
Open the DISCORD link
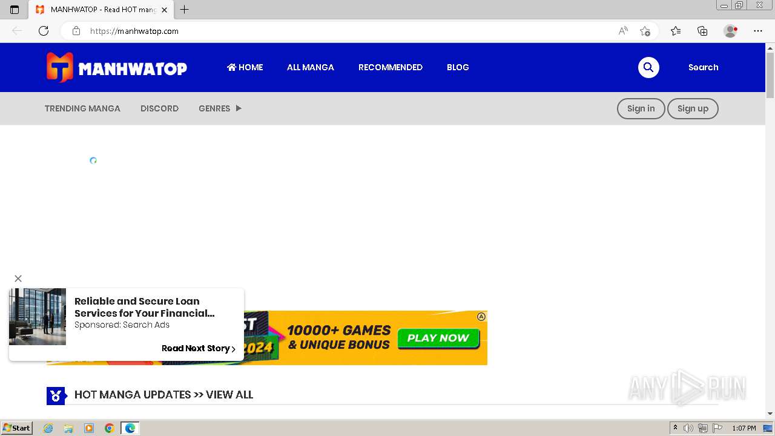click(x=159, y=108)
